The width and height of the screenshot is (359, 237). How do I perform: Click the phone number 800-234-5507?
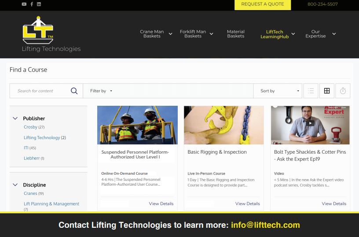[x=322, y=4]
